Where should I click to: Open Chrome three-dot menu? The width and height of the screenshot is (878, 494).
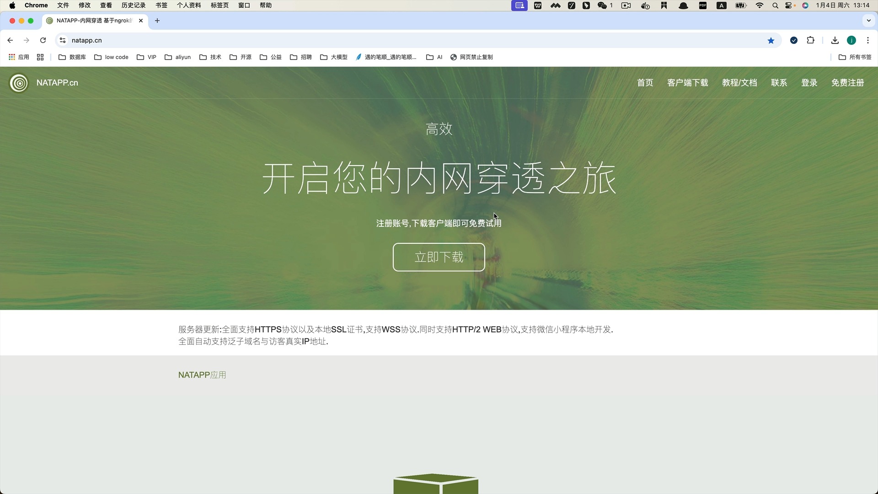click(868, 40)
